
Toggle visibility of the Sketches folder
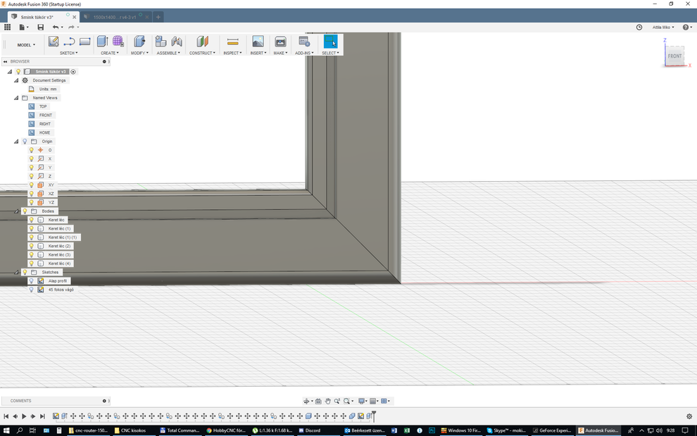[25, 273]
